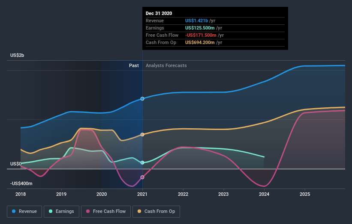Toggle the Free Cash Flow legend series
352x224 pixels.
pos(106,212)
